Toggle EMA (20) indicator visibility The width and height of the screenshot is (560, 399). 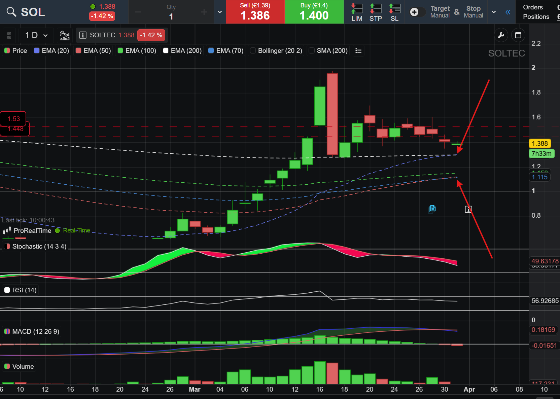tap(51, 50)
